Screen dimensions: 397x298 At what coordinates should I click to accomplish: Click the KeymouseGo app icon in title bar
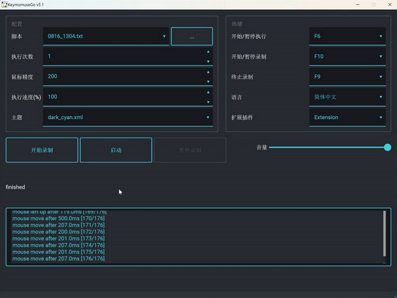[x=4, y=4]
